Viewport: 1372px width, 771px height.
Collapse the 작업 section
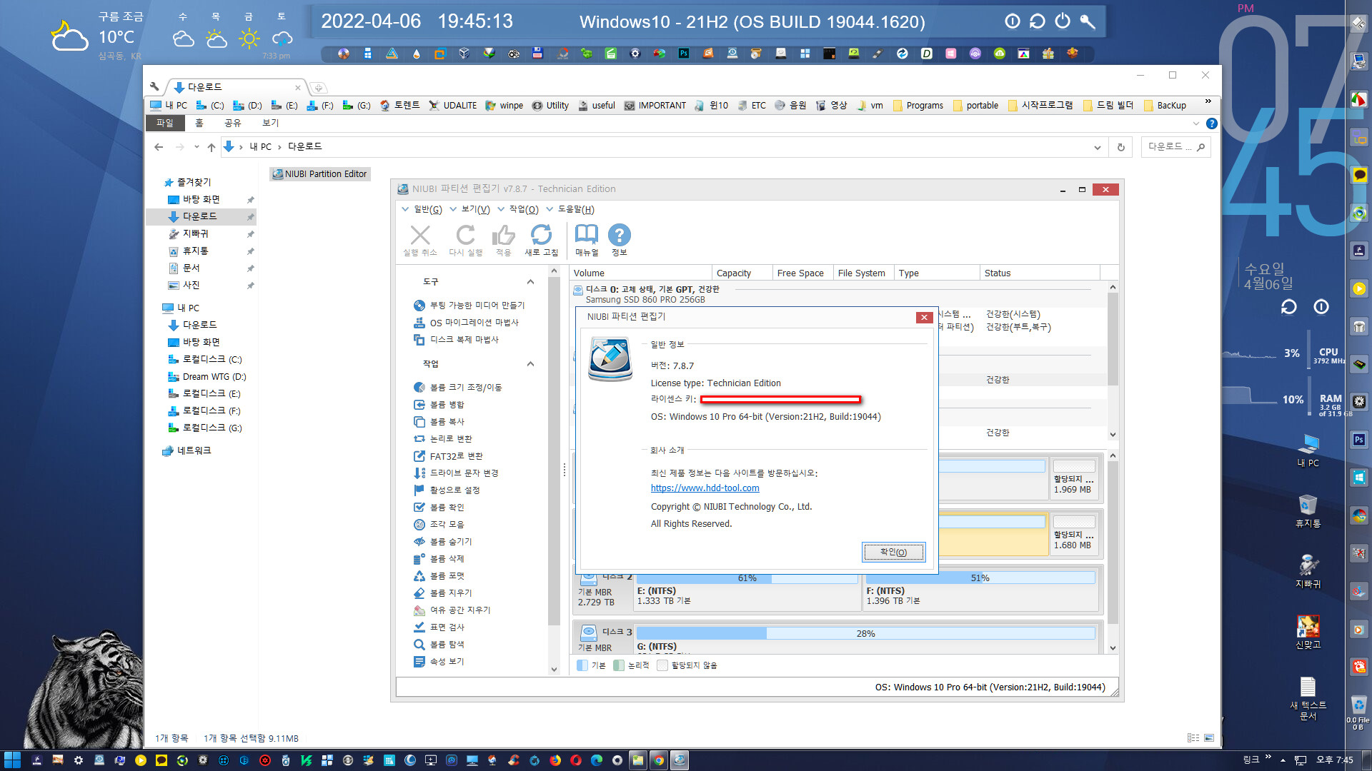(x=530, y=364)
